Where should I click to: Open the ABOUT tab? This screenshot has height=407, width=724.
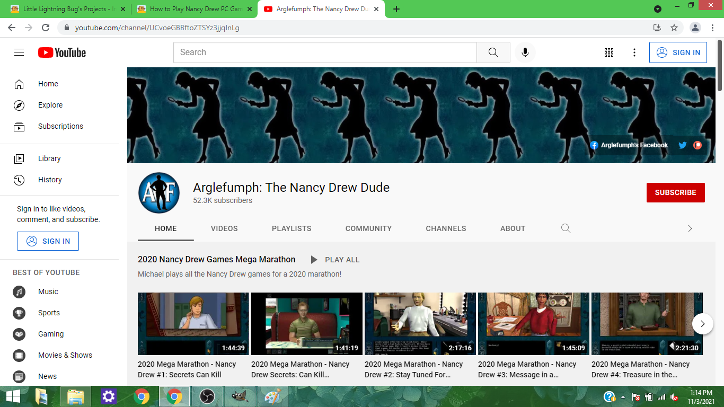(x=513, y=228)
